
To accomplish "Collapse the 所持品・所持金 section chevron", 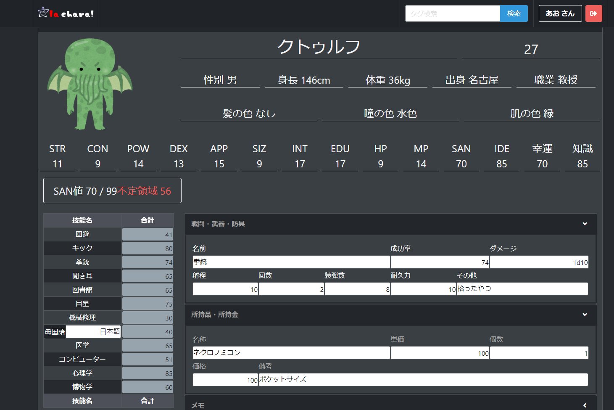I will tap(585, 315).
